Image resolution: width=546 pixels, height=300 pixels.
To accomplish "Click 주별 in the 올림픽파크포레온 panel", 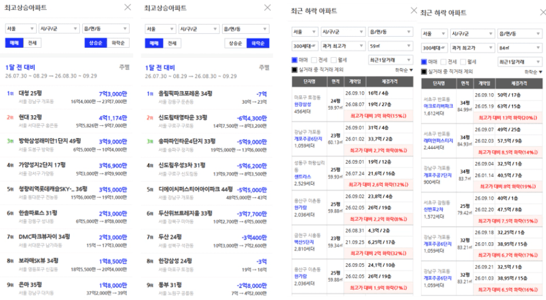I will 264,67.
